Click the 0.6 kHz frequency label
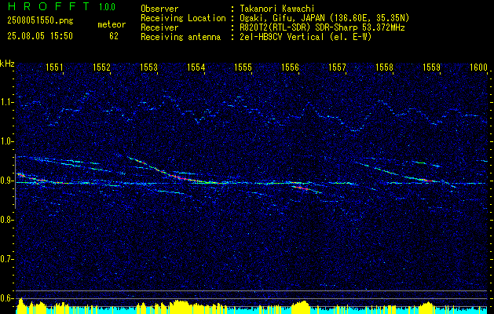The image size is (494, 314). tap(6, 298)
